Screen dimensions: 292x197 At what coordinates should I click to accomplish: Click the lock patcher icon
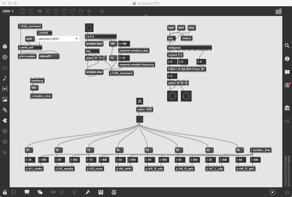5,192
